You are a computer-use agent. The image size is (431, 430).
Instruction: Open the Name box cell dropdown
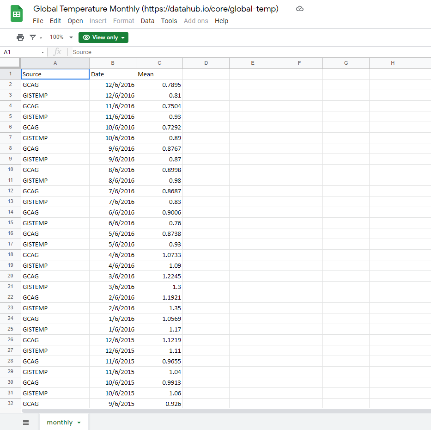click(x=42, y=52)
